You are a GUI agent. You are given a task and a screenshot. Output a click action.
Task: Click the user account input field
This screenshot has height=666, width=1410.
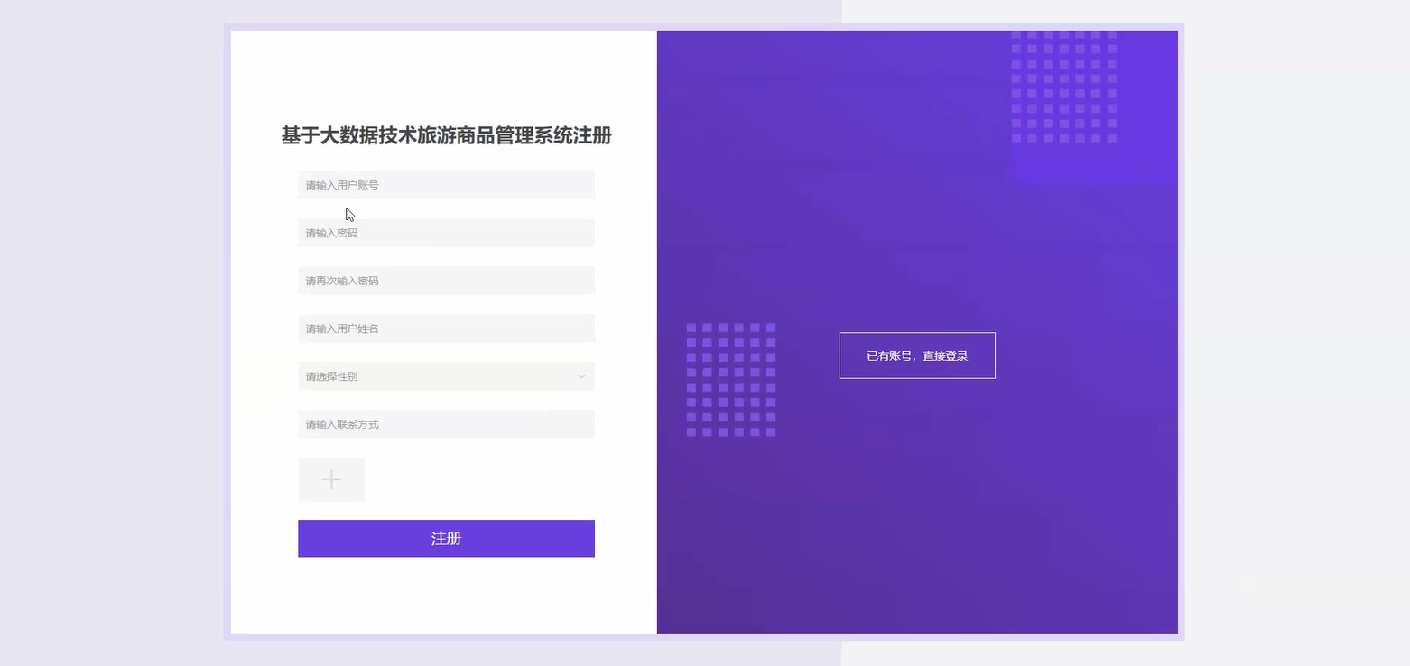[x=446, y=185]
